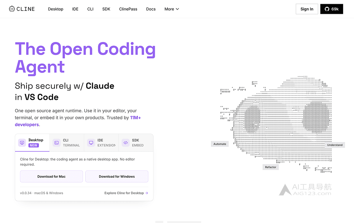Click the Refactor label on illustration

271,167
